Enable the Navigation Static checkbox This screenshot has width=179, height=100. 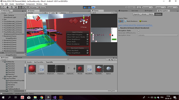pyautogui.click(x=139, y=30)
